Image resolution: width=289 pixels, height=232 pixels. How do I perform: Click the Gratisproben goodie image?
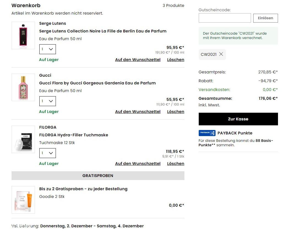23,200
